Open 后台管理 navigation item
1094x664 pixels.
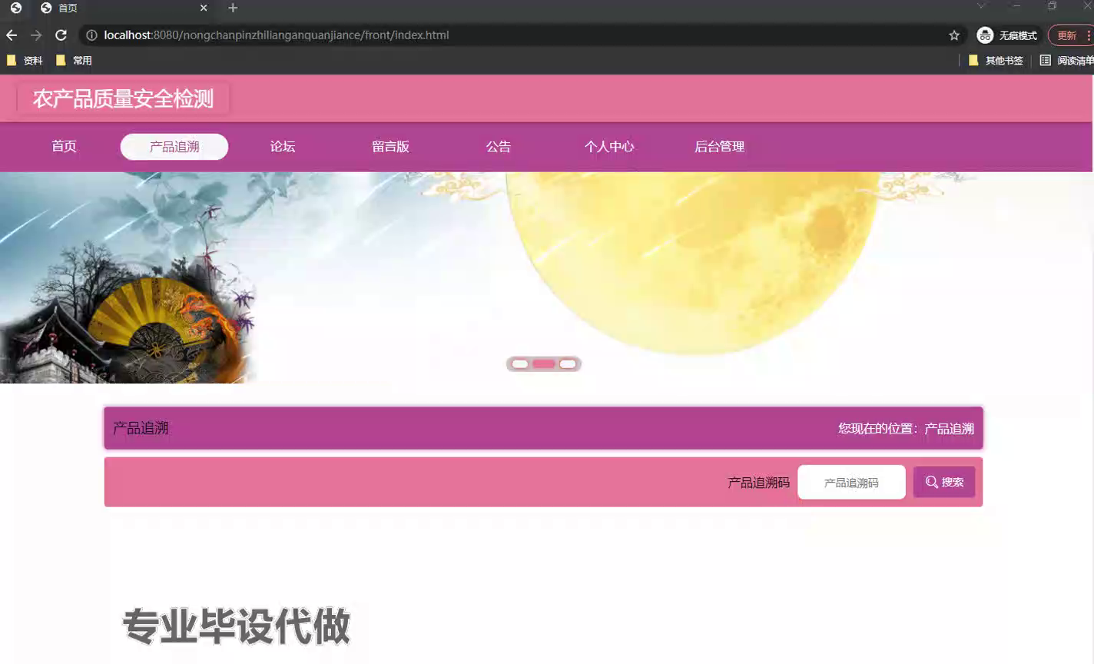(720, 147)
